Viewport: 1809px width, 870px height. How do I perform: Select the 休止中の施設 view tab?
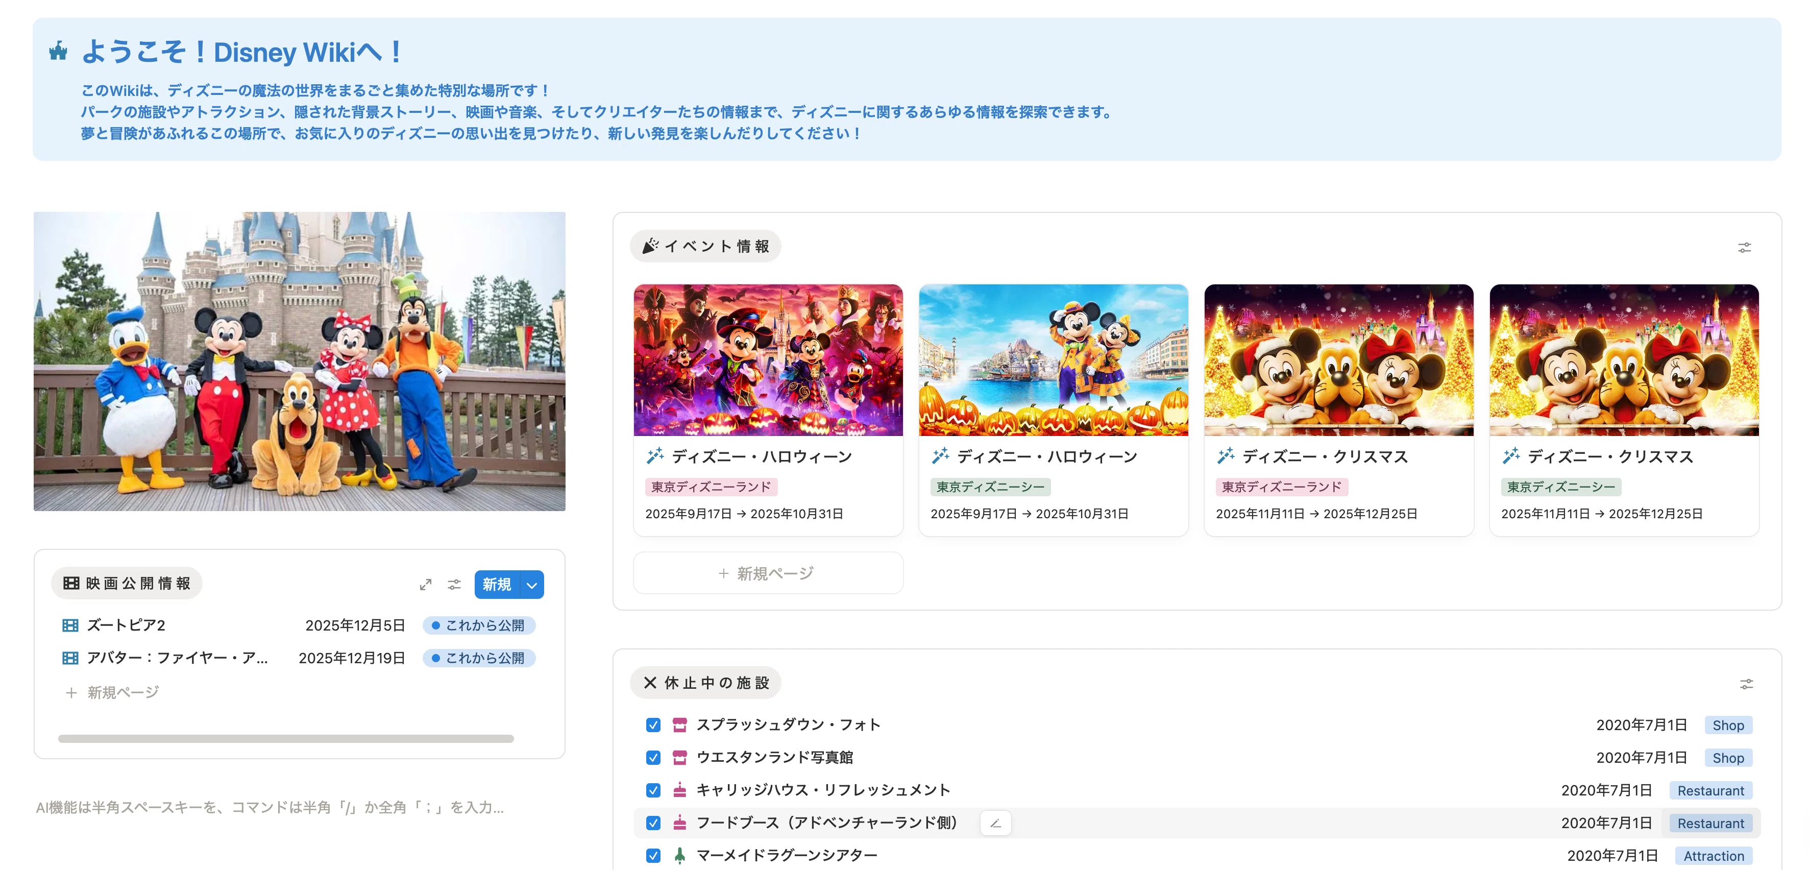click(706, 683)
